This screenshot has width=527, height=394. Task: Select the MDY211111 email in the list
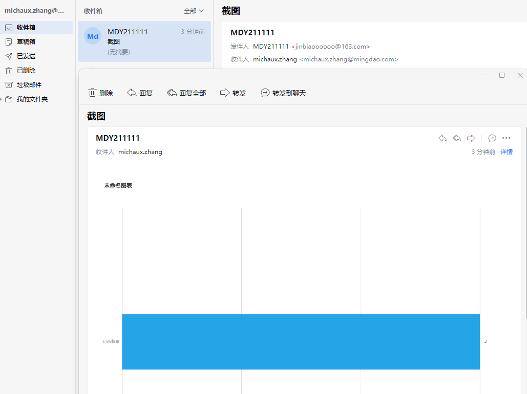click(144, 41)
